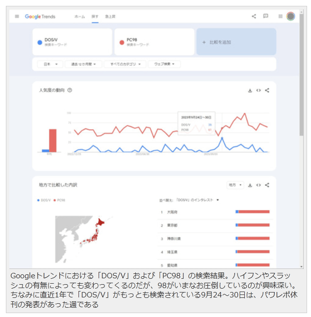Open the hamburger main menu
Viewport: 311px width, 317px height.
coord(17,16)
